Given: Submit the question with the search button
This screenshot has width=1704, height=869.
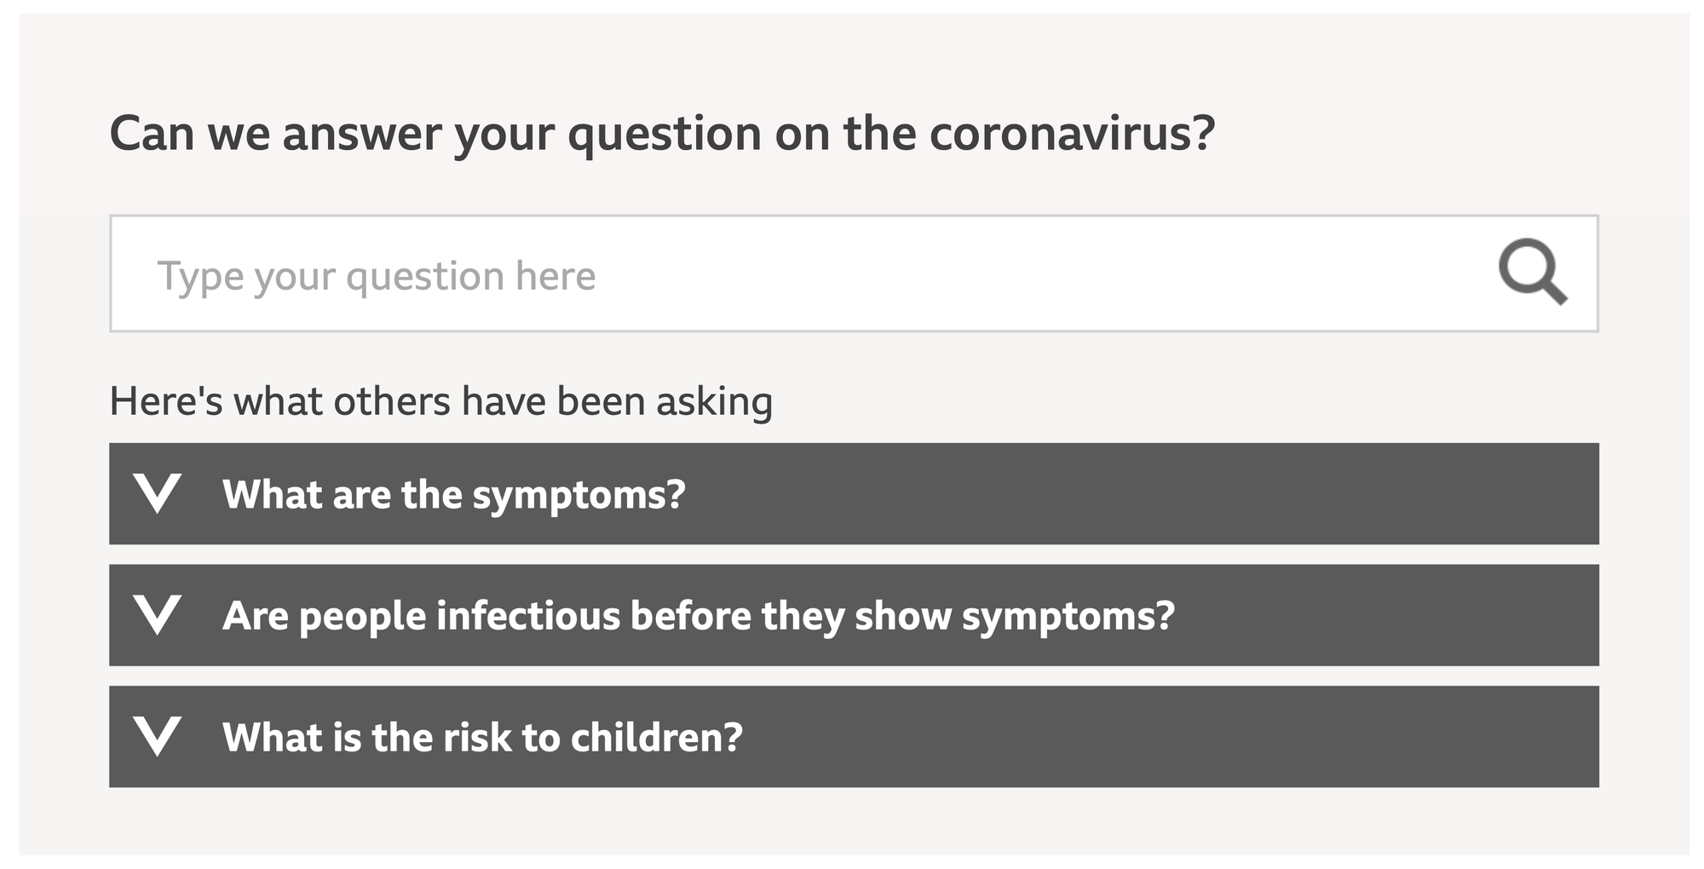Looking at the screenshot, I should (1532, 273).
